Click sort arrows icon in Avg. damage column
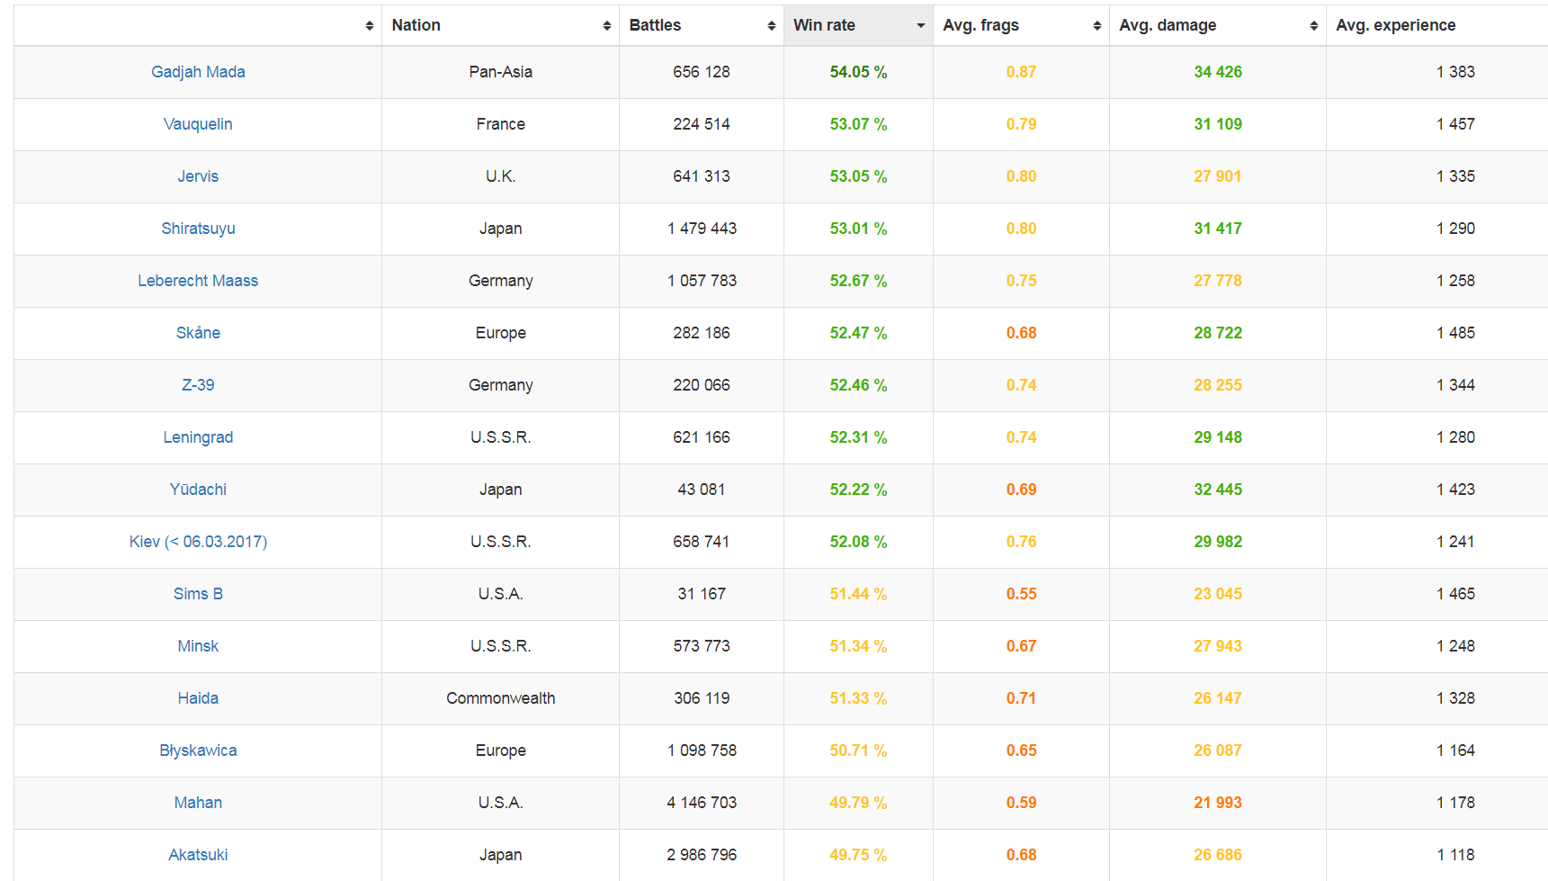This screenshot has height=881, width=1548. point(1313,26)
